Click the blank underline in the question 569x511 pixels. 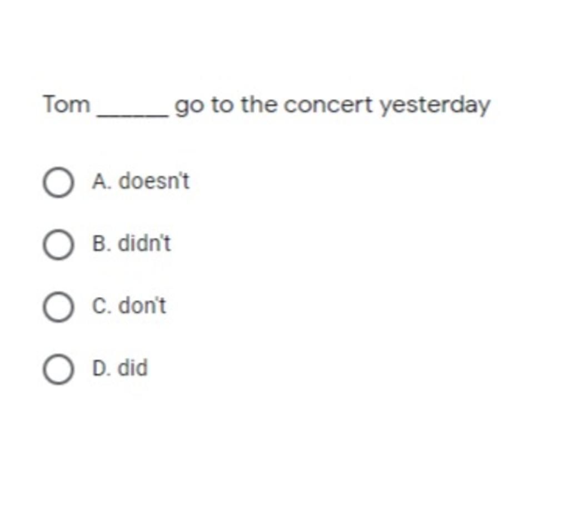pyautogui.click(x=133, y=116)
